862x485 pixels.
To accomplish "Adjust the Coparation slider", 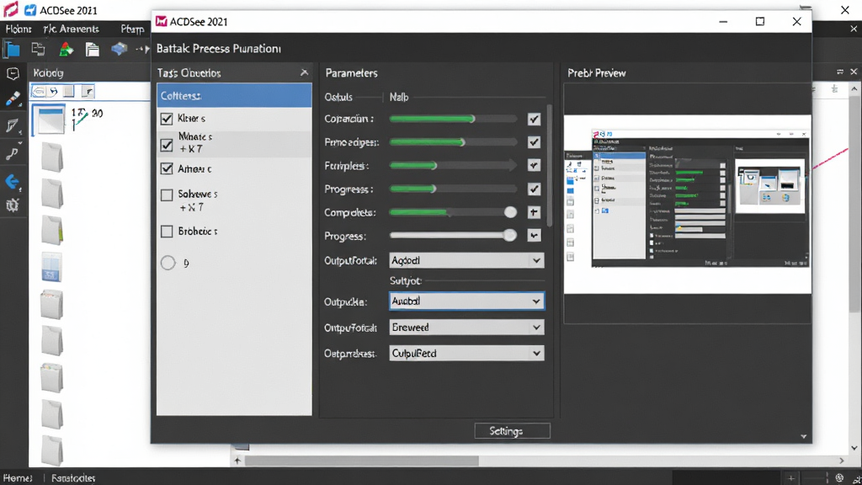I will [x=453, y=119].
